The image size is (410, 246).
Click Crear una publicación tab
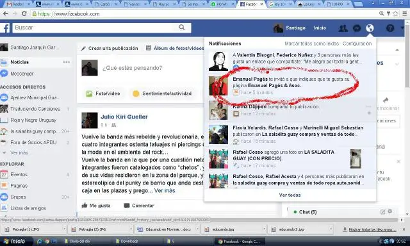110,48
